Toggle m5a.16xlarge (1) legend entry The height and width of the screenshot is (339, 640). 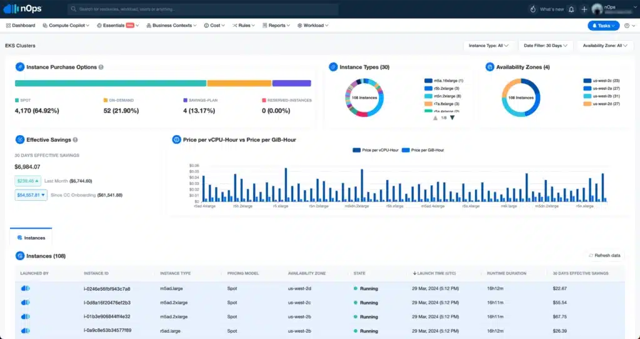(444, 81)
